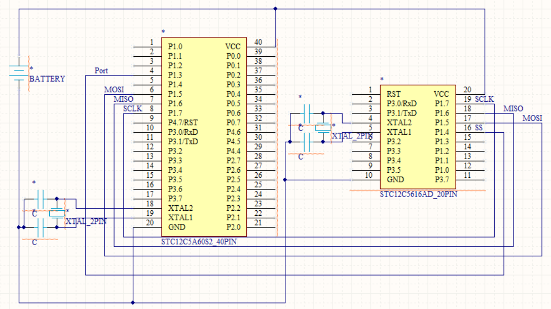Screen dimensions: 551x309
Task: Click pin name P3.6 on the 40-pin chip
Action: [175, 189]
